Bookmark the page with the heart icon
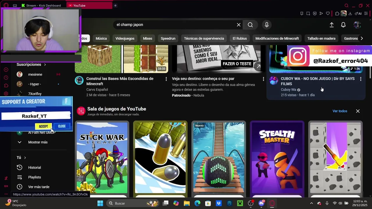This screenshot has height=209, width=372. (x=328, y=14)
